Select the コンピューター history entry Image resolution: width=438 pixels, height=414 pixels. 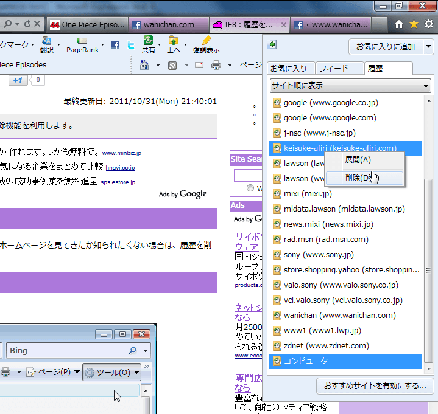click(x=345, y=361)
